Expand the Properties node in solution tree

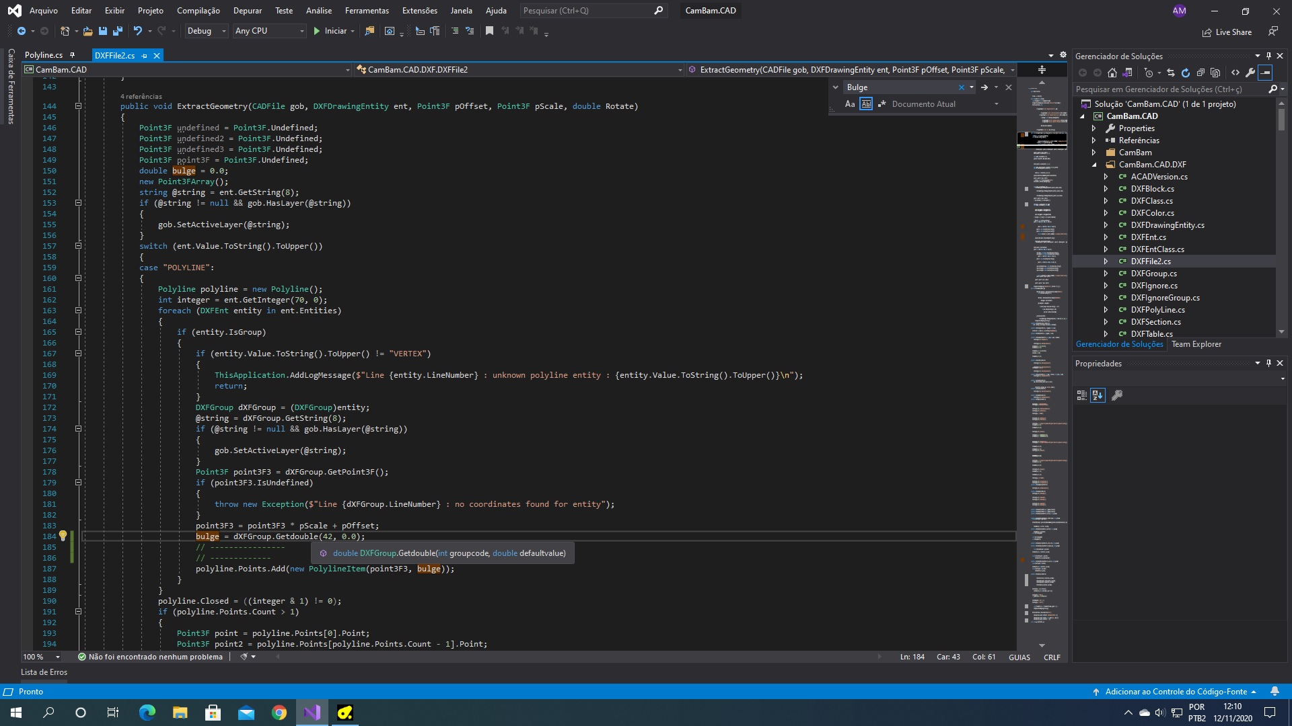(1093, 128)
